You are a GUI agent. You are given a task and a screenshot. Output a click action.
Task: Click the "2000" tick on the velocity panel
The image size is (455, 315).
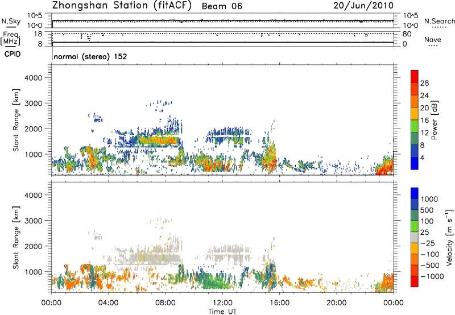[33, 246]
